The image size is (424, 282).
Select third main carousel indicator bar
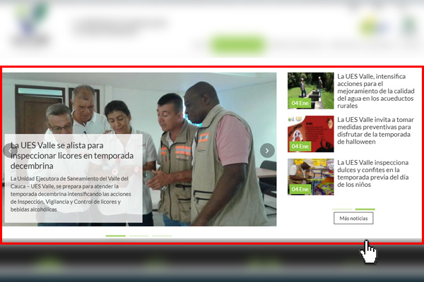(162, 236)
